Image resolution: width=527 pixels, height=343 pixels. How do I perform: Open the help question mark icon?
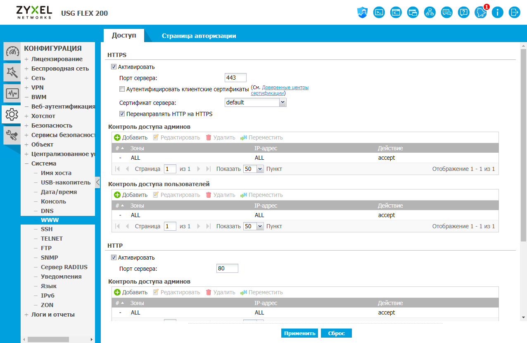464,12
